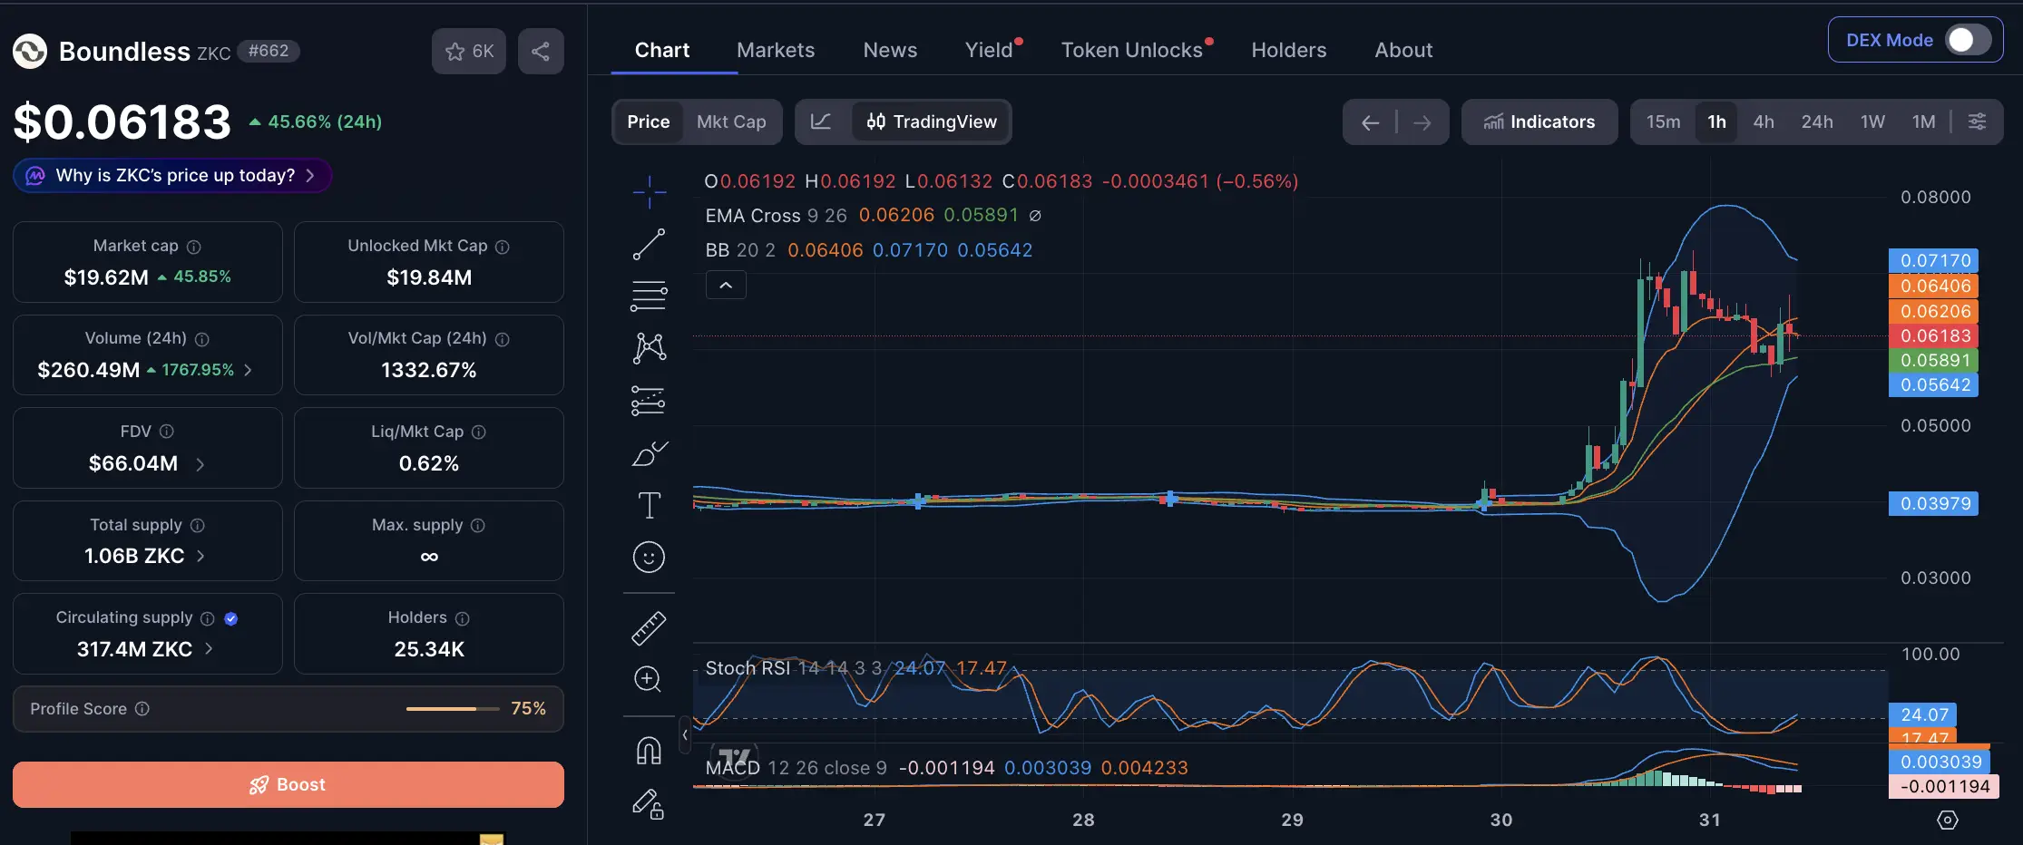Click the Holders info icon
The width and height of the screenshot is (2023, 845).
click(462, 618)
